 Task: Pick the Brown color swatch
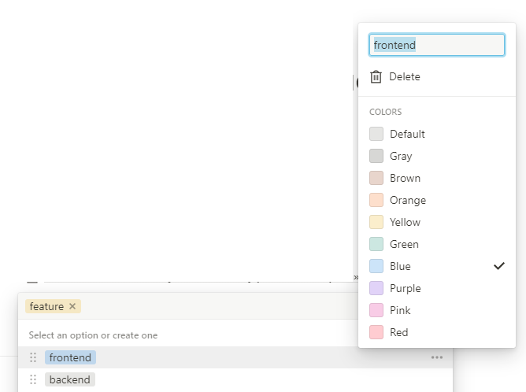click(376, 178)
